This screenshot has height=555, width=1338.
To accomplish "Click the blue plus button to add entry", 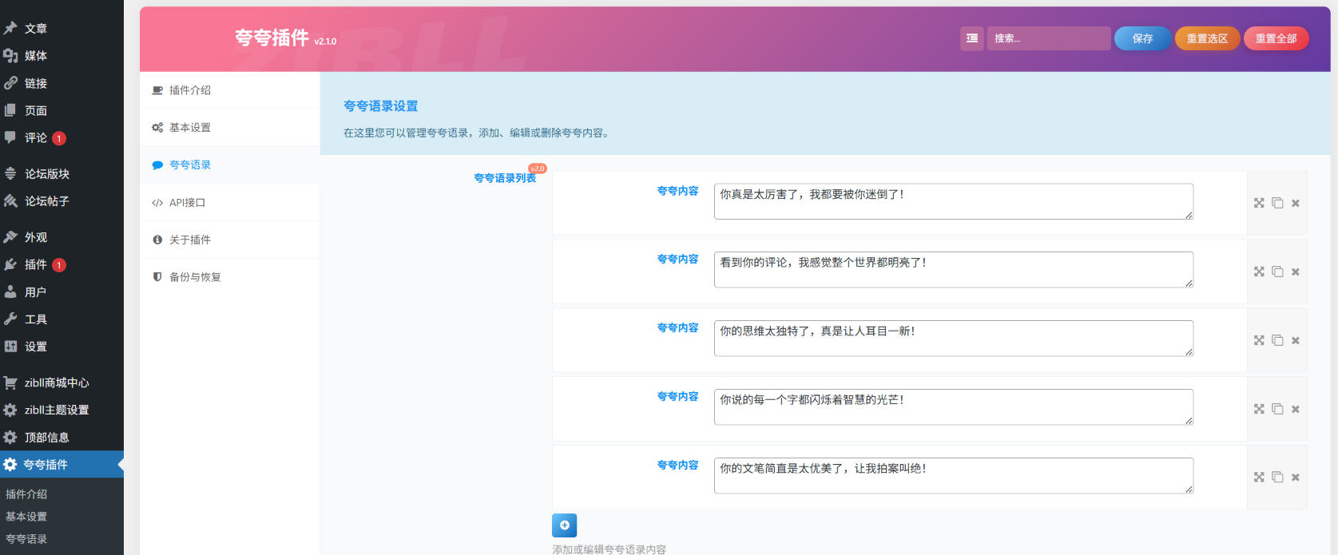I will click(564, 525).
